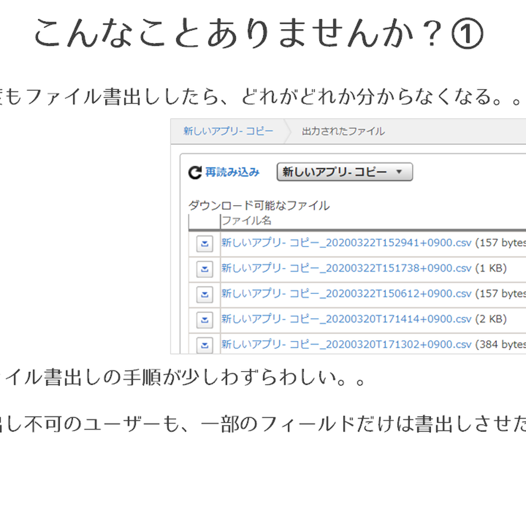Screen dimensions: 526x526
Task: Click the slide title こんなことありませんか？①
Action: [x=258, y=34]
